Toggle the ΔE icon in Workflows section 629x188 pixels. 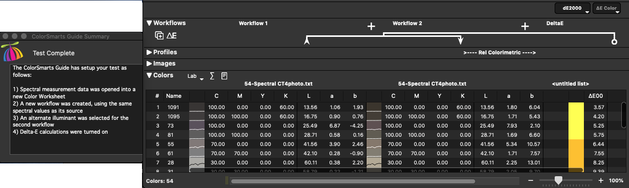pyautogui.click(x=172, y=35)
